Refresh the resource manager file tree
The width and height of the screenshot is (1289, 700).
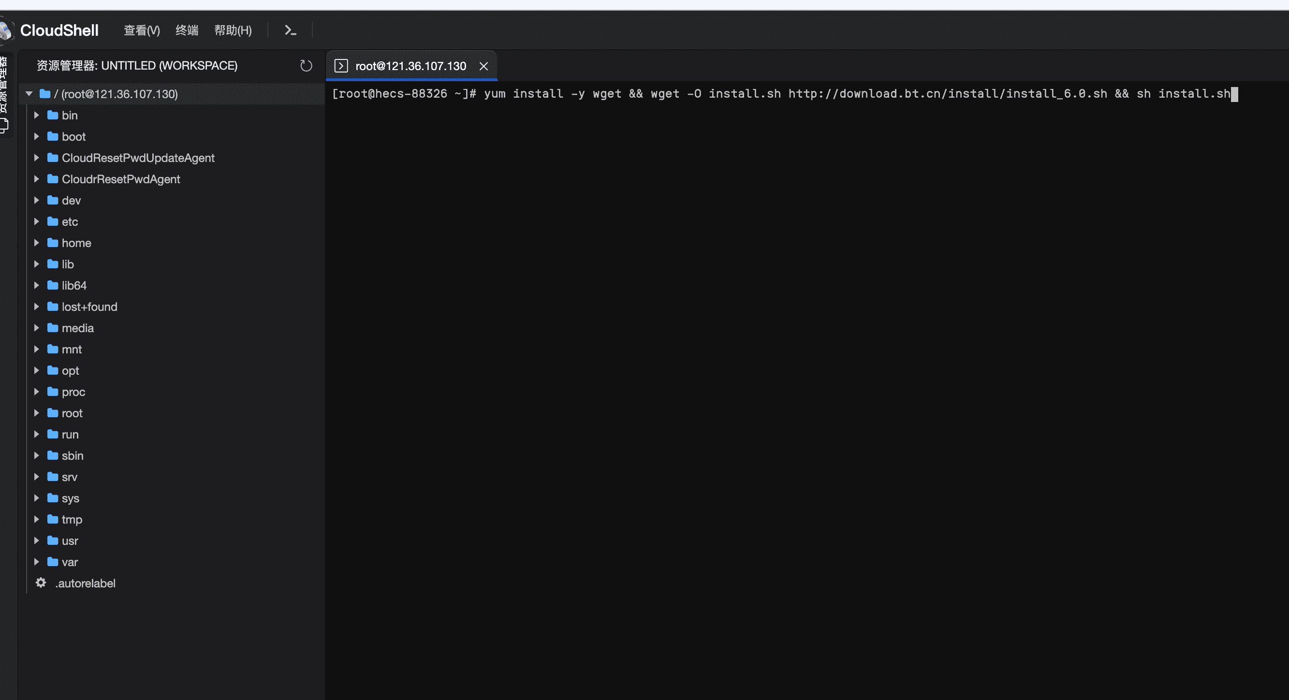(x=306, y=66)
